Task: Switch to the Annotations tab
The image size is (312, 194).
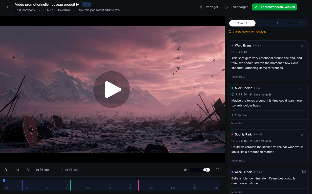Action: click(268, 23)
